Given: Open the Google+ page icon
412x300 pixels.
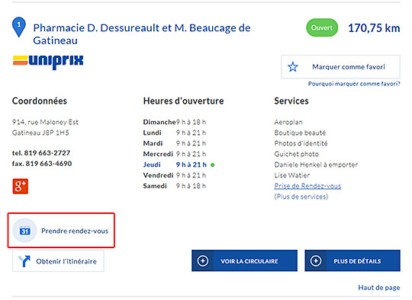Looking at the screenshot, I should click(21, 187).
